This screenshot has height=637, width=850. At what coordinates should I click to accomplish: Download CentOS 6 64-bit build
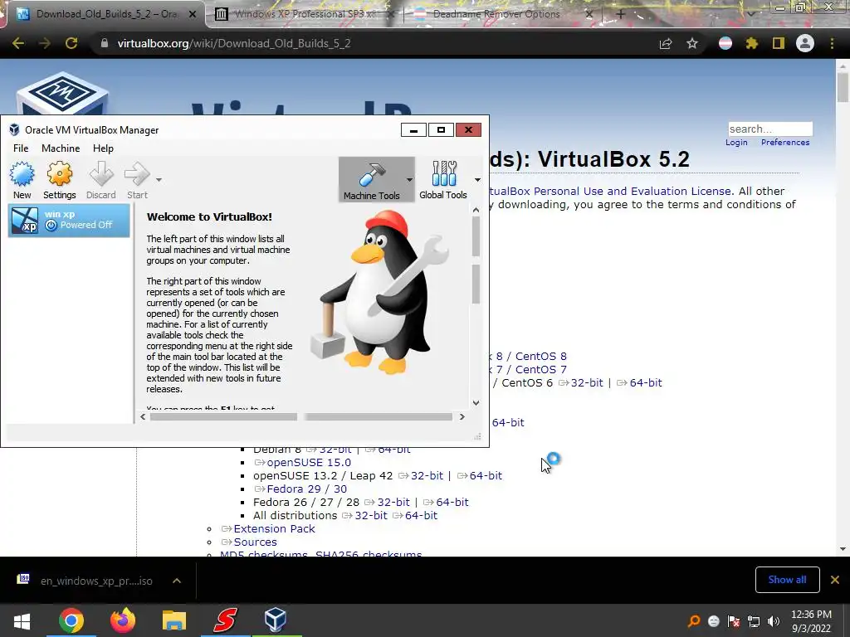[646, 382]
